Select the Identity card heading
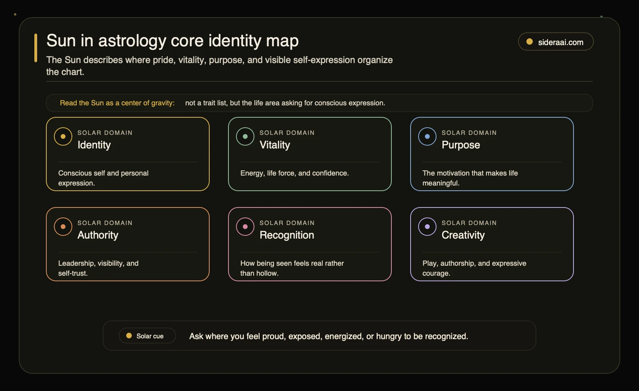 pos(94,145)
